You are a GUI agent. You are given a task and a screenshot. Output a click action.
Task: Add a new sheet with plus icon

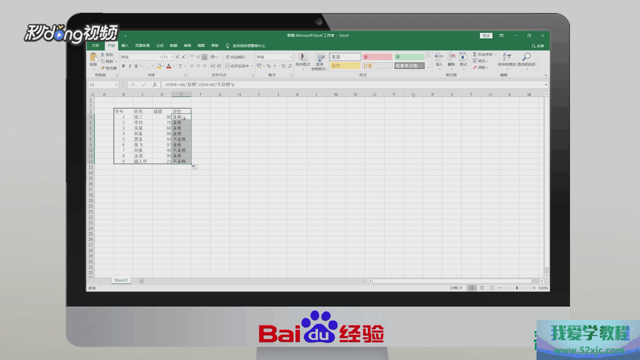pos(141,281)
